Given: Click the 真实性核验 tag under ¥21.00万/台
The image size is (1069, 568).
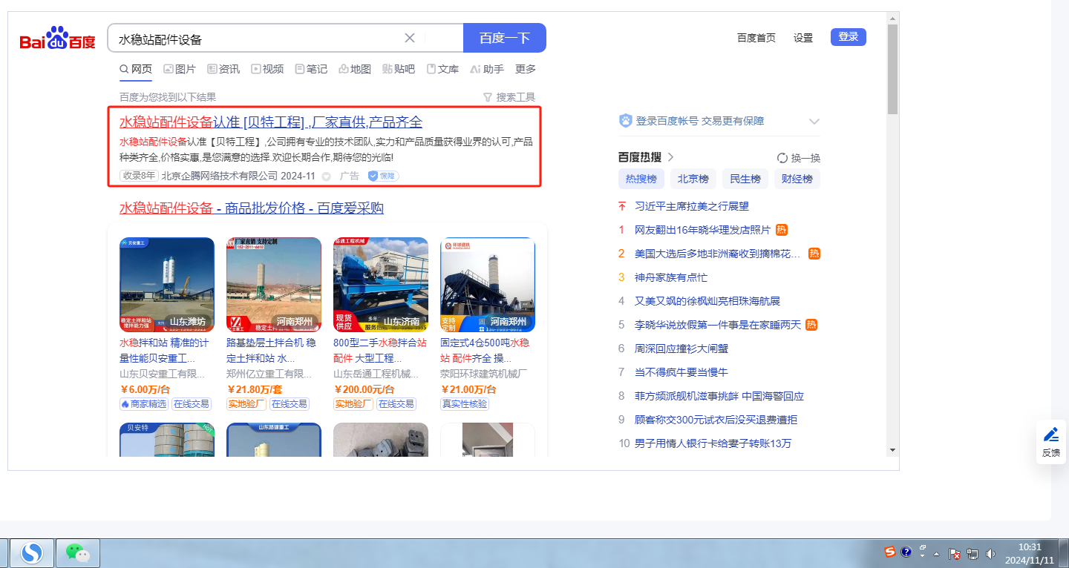Looking at the screenshot, I should tap(465, 404).
